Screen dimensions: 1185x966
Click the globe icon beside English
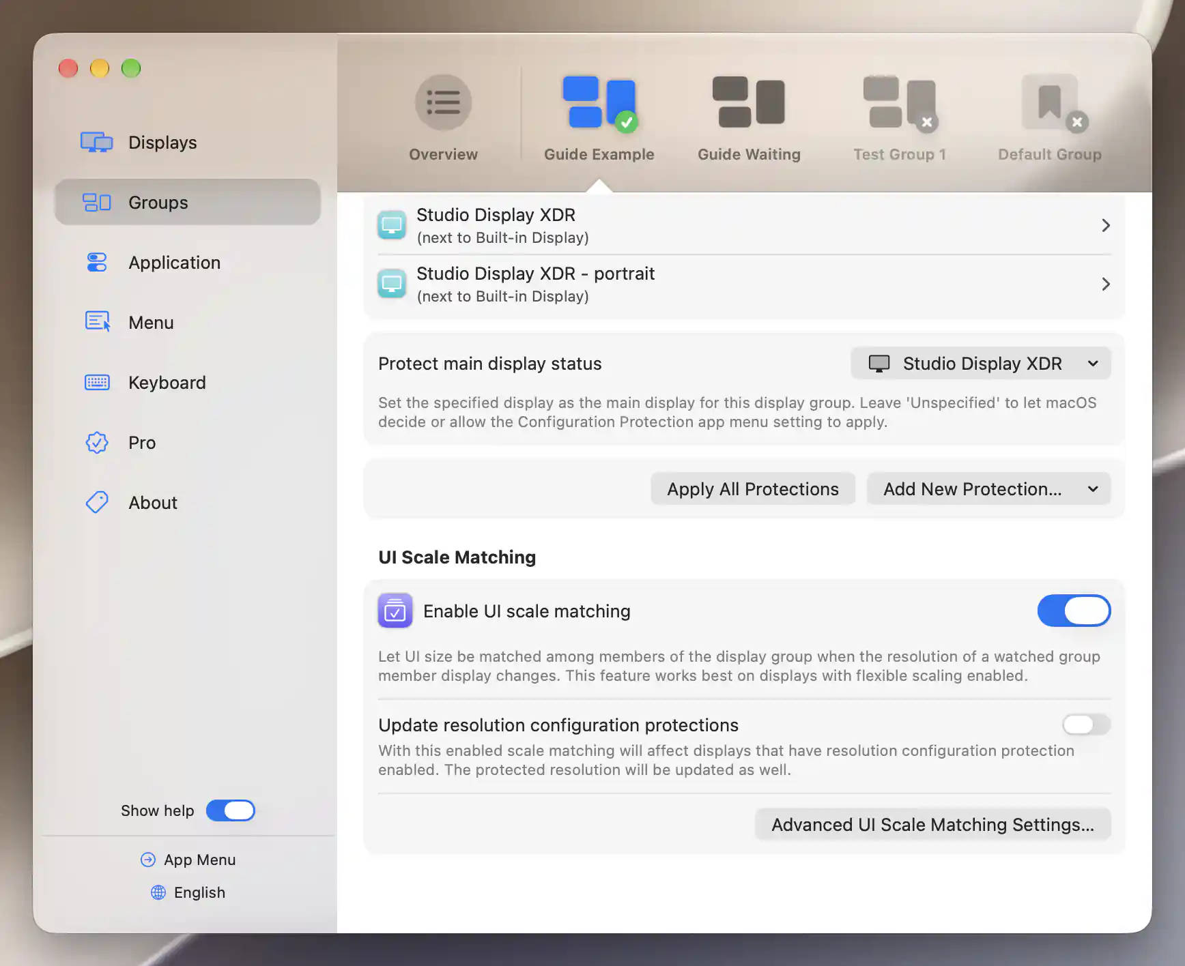158,892
